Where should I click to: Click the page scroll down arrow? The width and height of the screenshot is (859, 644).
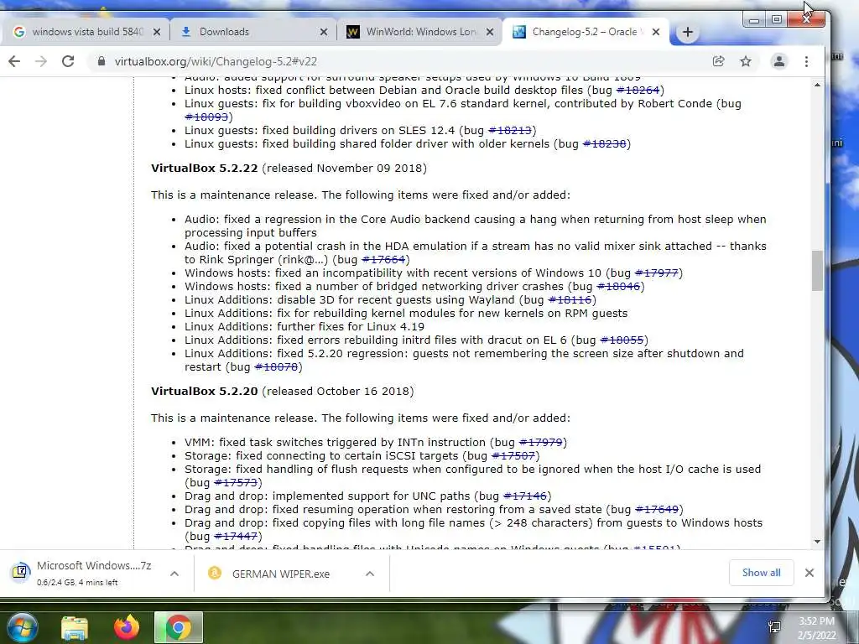(817, 543)
